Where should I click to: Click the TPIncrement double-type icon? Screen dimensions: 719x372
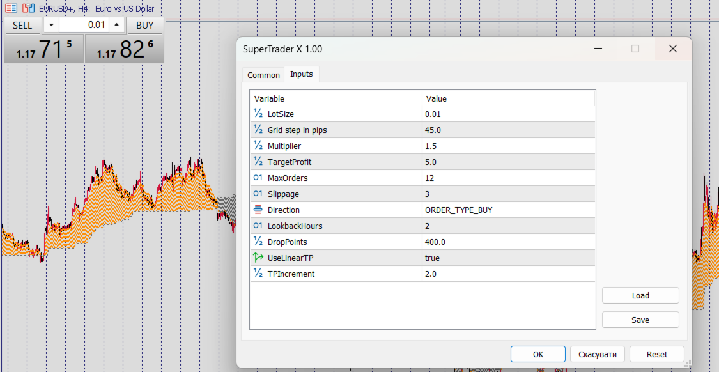click(258, 274)
